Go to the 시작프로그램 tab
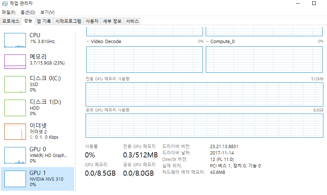327x195 pixels. coord(68,21)
